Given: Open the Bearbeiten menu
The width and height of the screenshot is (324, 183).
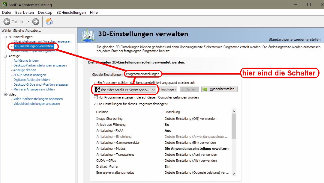Looking at the screenshot, I should tap(25, 13).
